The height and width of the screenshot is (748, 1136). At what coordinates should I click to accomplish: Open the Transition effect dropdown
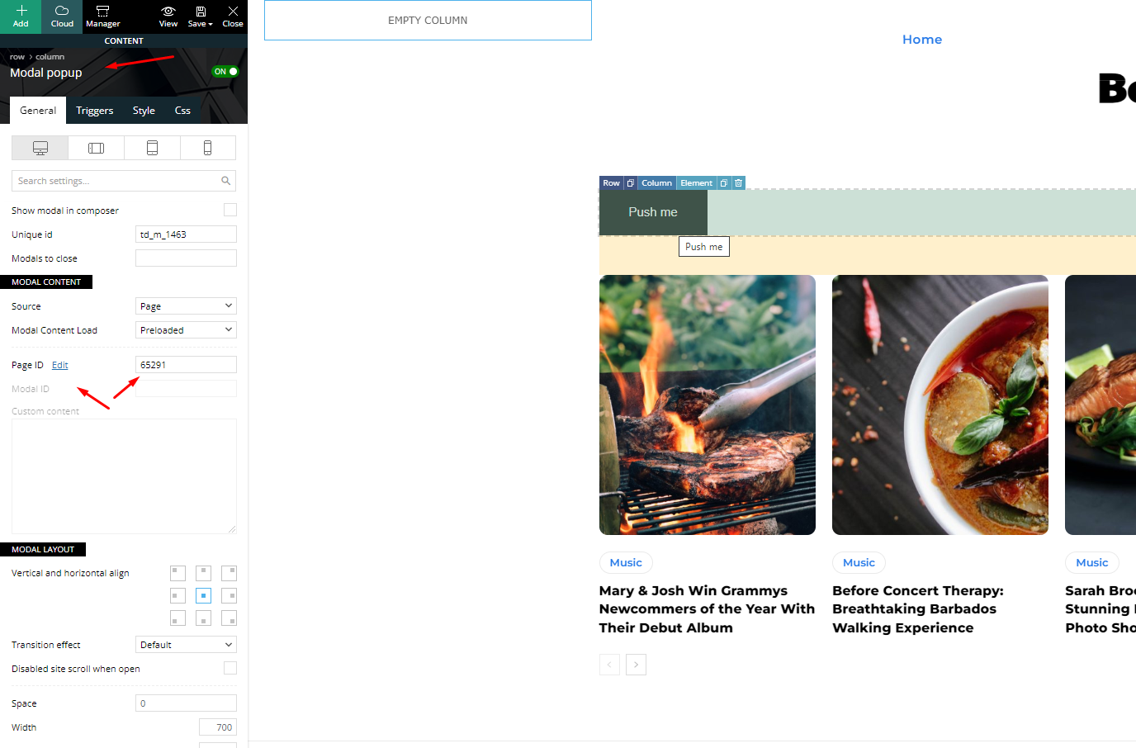pyautogui.click(x=186, y=645)
